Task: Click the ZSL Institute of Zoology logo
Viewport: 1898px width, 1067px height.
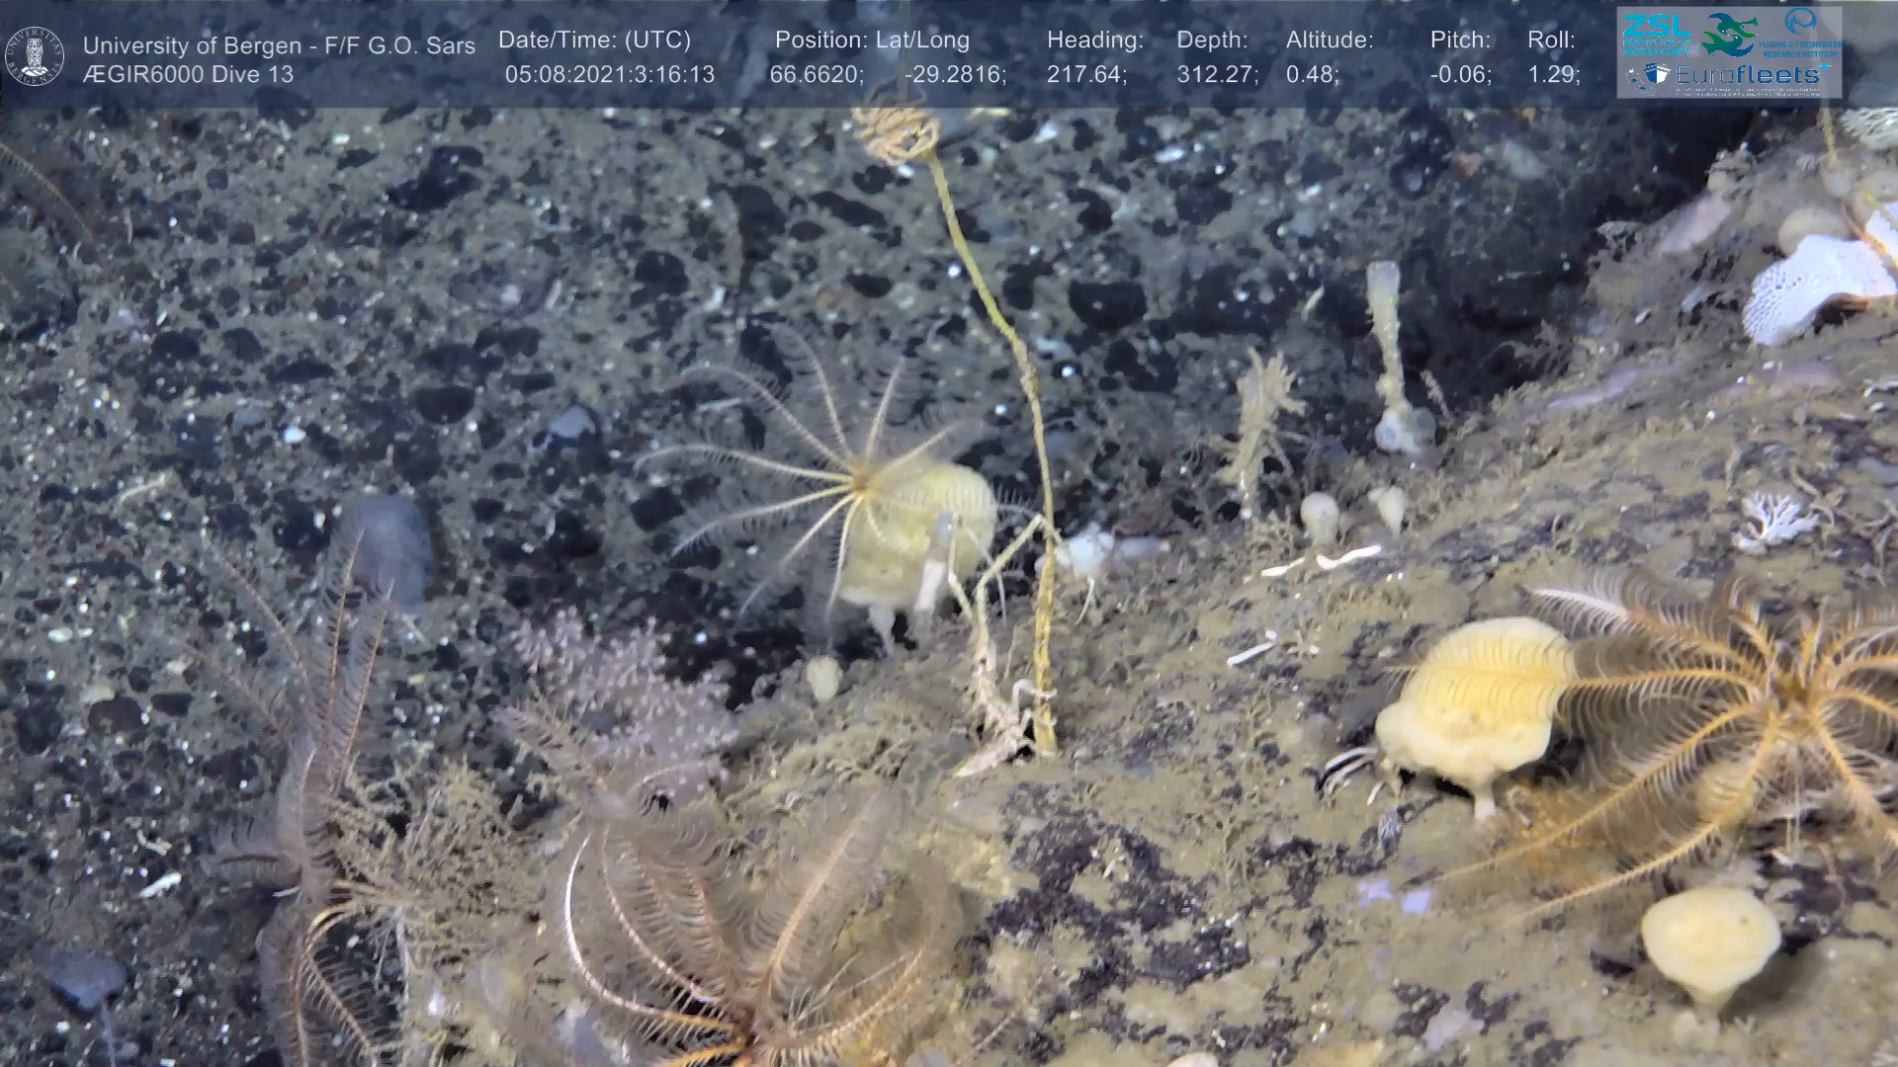Action: 1658,35
